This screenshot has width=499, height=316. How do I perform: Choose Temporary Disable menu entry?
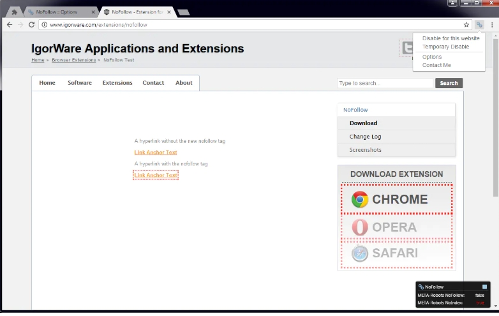(445, 47)
